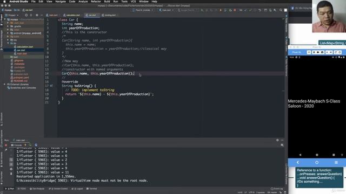The height and width of the screenshot is (194, 346).
Task: Open the VCS menu
Action: pos(134,2)
